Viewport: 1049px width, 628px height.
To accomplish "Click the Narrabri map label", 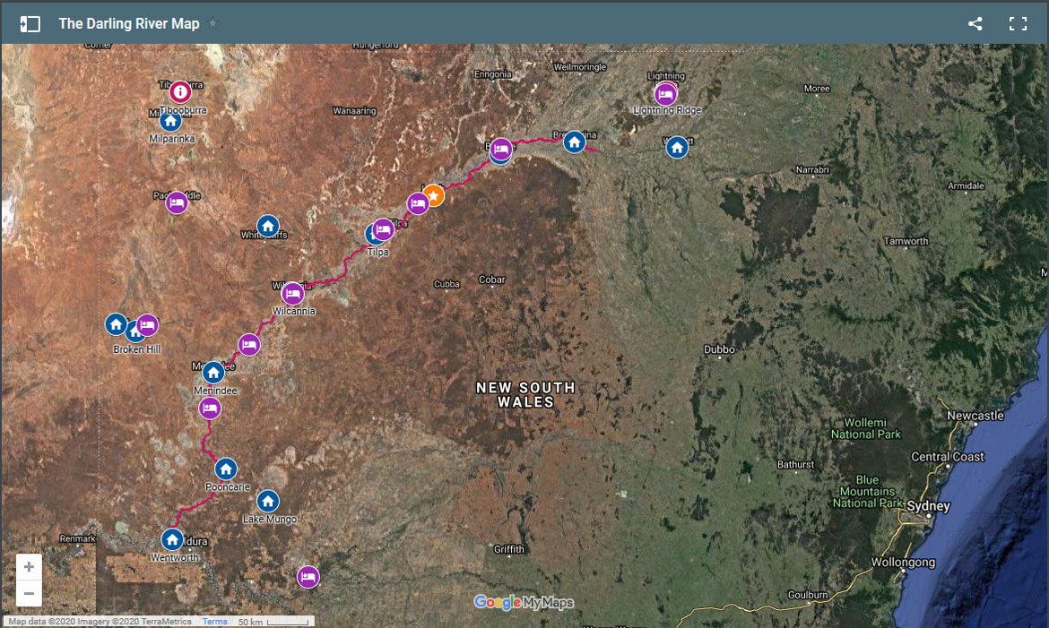I will click(812, 170).
